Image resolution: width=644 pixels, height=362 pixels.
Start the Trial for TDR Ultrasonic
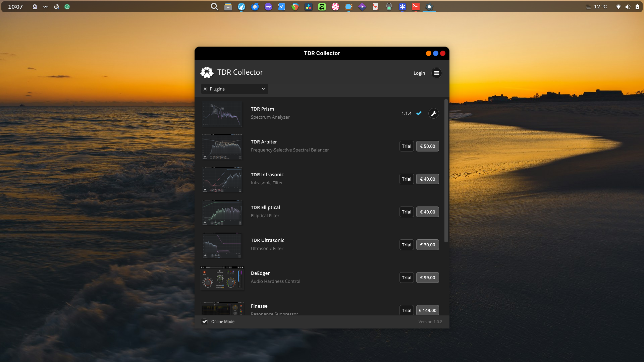pos(407,245)
